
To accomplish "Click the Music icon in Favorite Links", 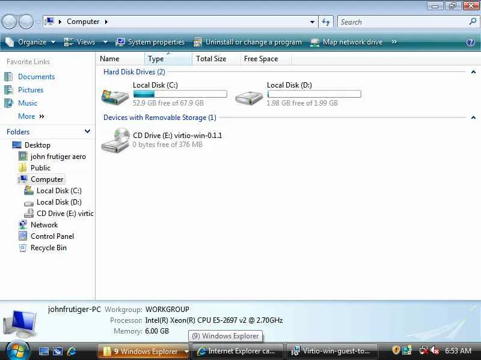I will (8, 103).
